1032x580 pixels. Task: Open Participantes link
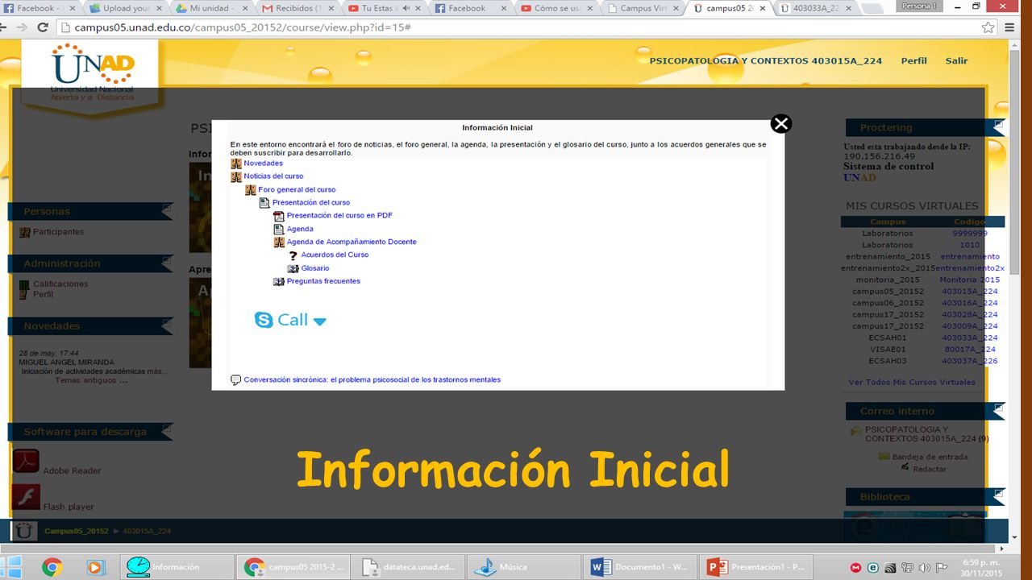(x=58, y=232)
